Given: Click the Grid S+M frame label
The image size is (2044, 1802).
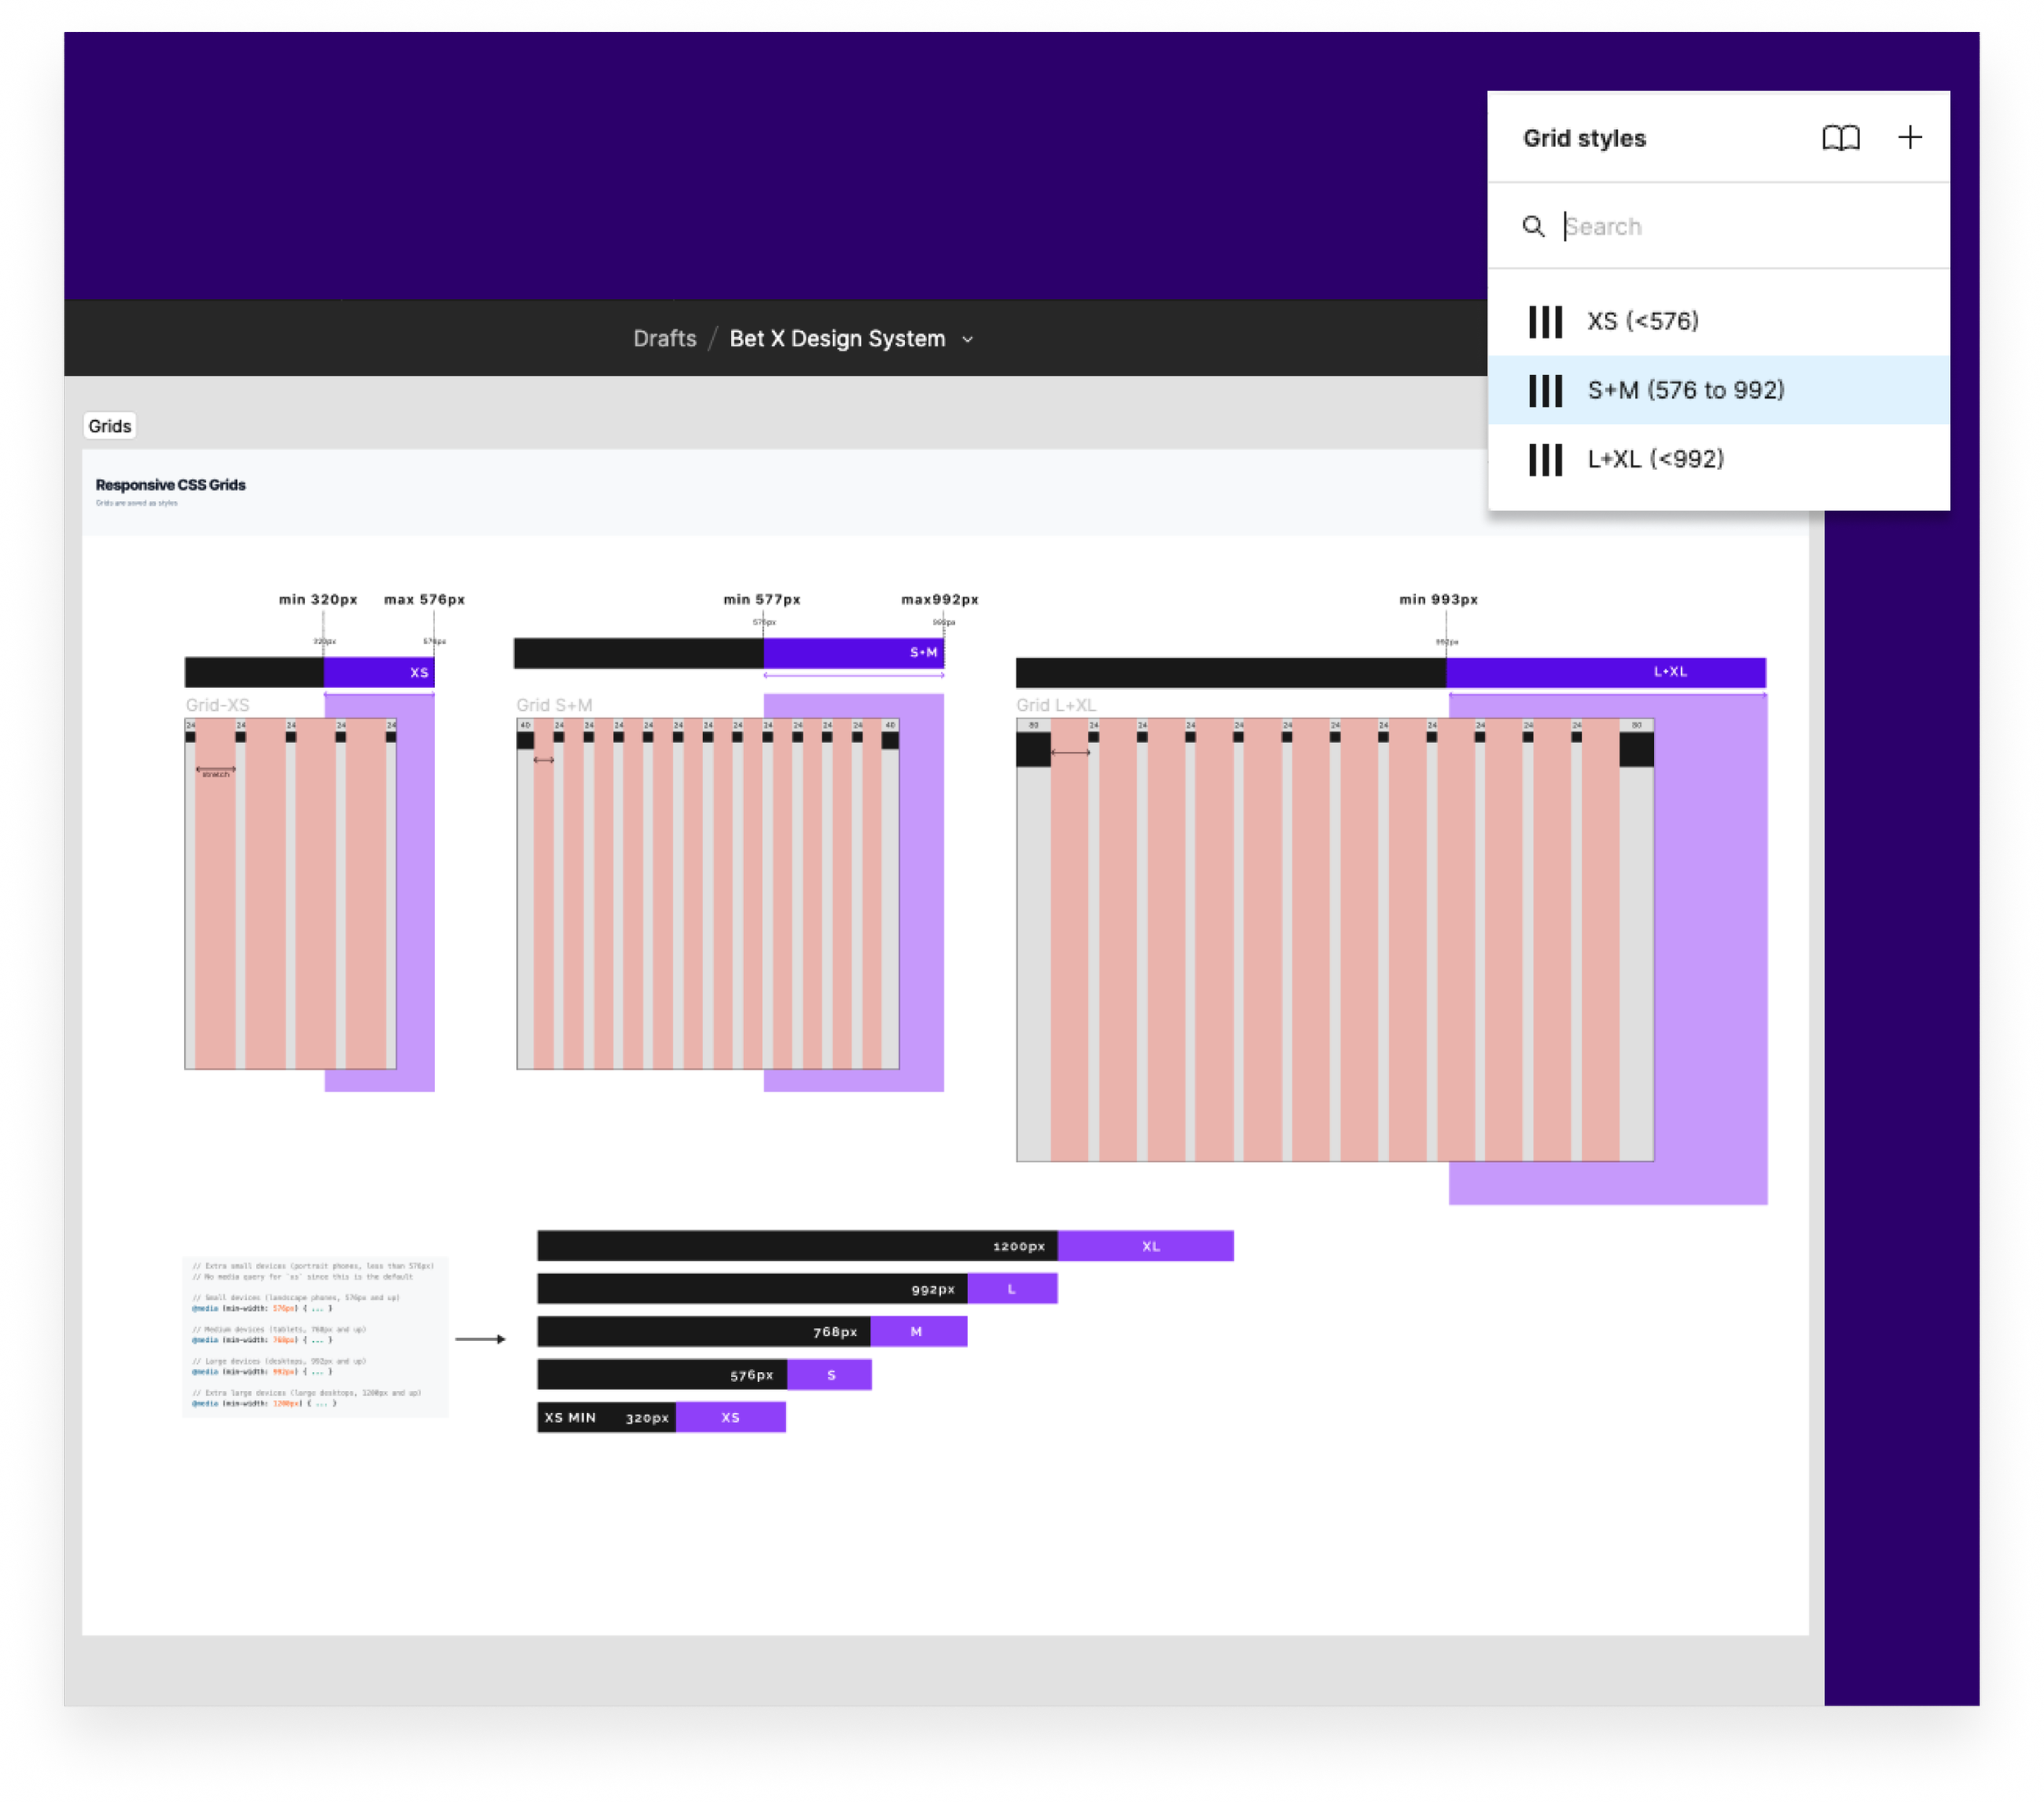Looking at the screenshot, I should (554, 705).
